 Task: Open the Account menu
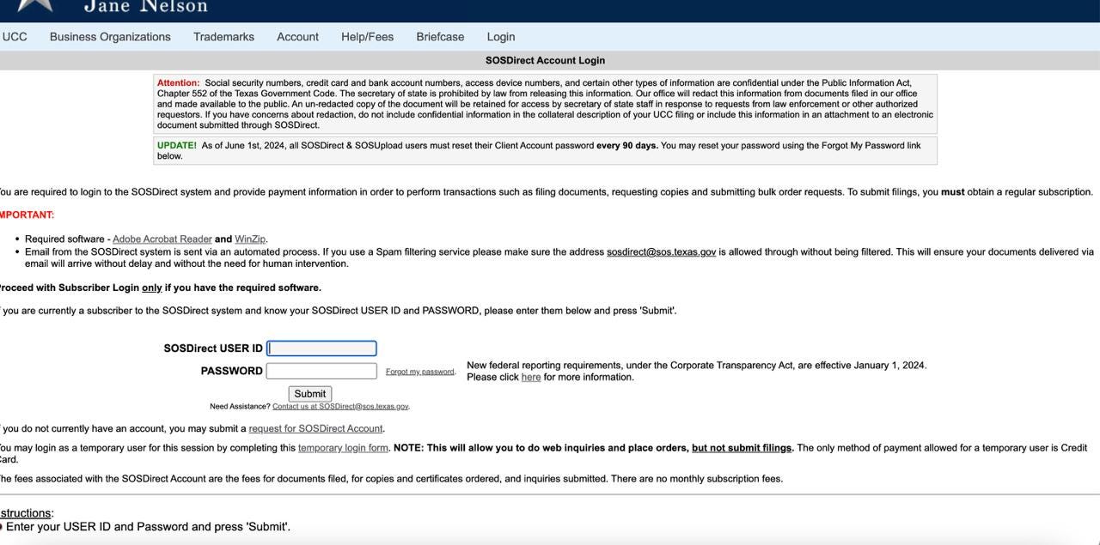297,37
